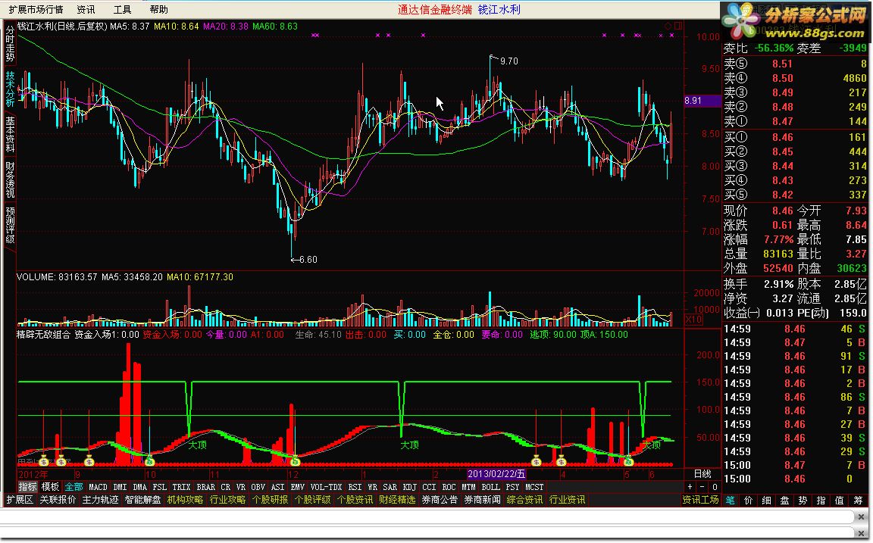Switch indicator to TRIX
This screenshot has height=543, width=873.
pos(181,487)
